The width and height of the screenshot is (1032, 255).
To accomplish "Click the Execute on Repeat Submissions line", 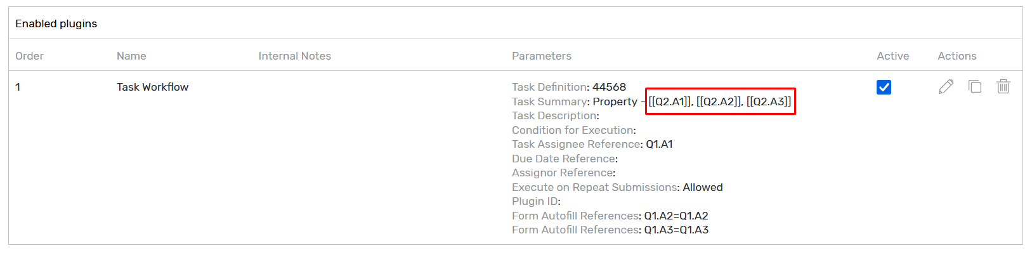I will point(617,187).
